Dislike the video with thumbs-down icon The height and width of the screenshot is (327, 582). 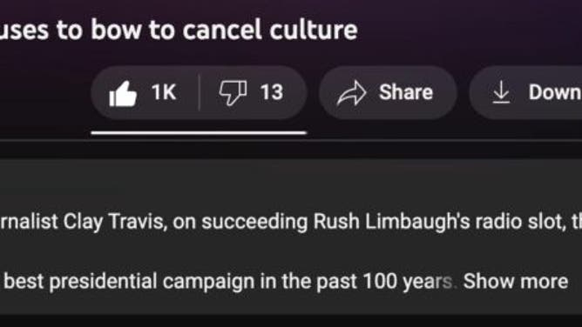(233, 92)
